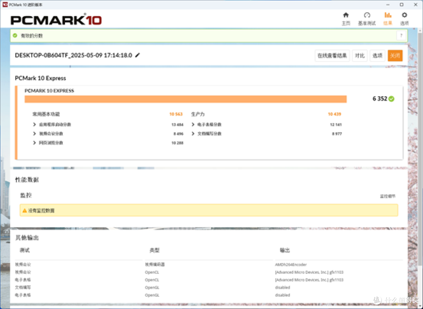The height and width of the screenshot is (309, 423).
Task: Click gfx1103 output in 视频会议 OpenCL row
Action: [x=309, y=272]
